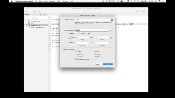Select the Show To Do List script
The image size is (175, 98).
[35, 25]
